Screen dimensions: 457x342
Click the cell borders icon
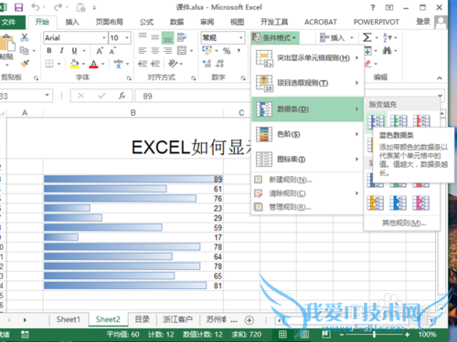pos(49,64)
